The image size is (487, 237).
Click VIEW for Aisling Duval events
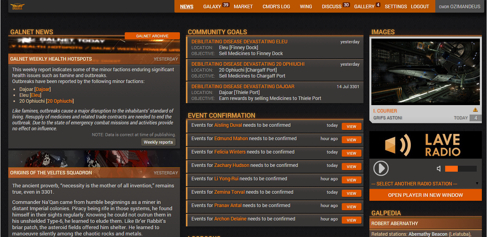[x=352, y=126]
